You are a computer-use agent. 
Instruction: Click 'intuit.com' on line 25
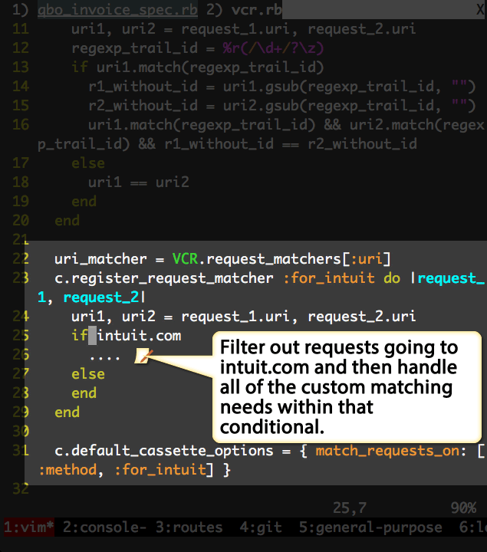(139, 336)
